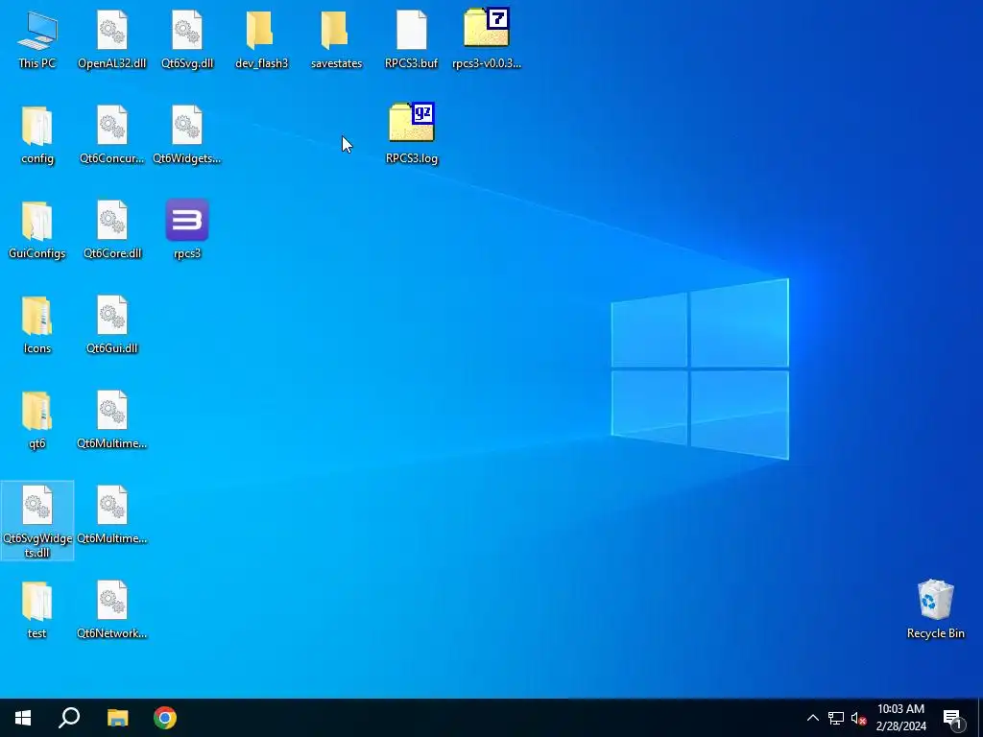Open taskbar search
The width and height of the screenshot is (983, 737).
click(x=69, y=718)
